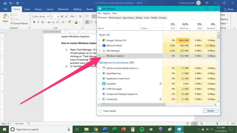Expand the Adobe Acrobat Update Service row
Viewport: 237px width, 133px height.
99,68
